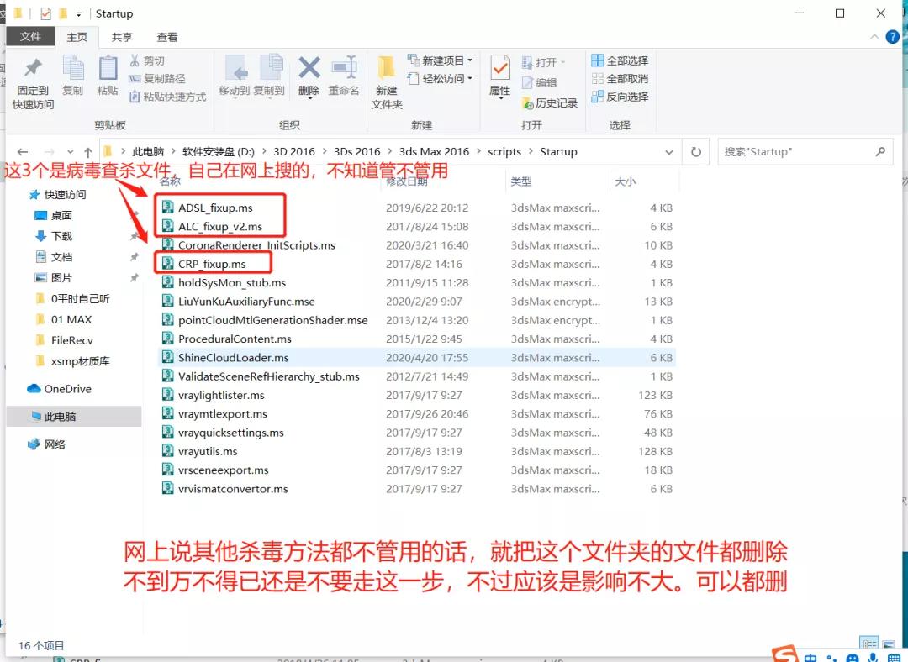Click 此电脑 in the address breadcrumb
The image size is (908, 662).
(148, 151)
